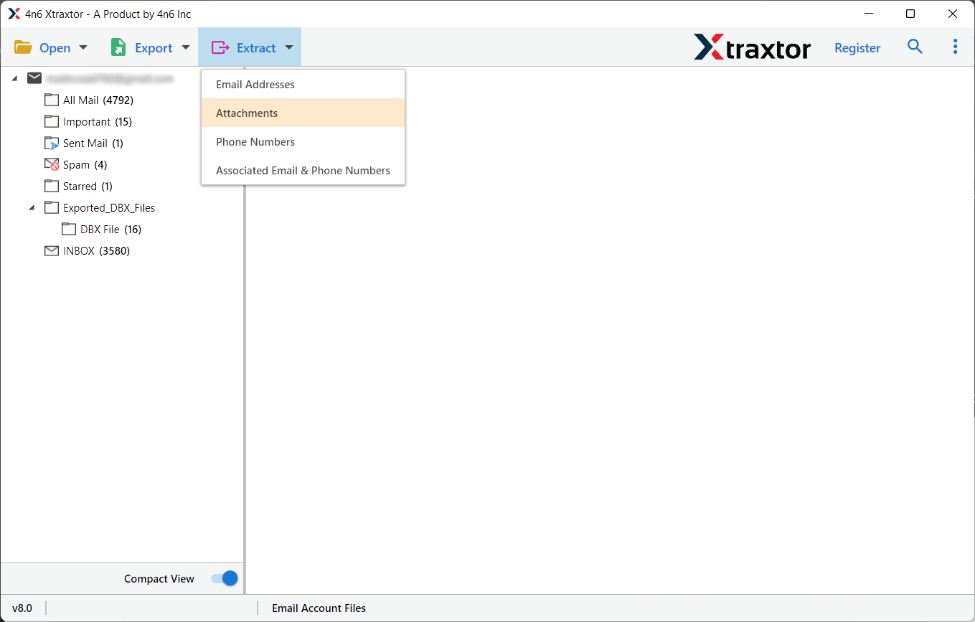Click the Export spreadsheet icon

pyautogui.click(x=117, y=47)
